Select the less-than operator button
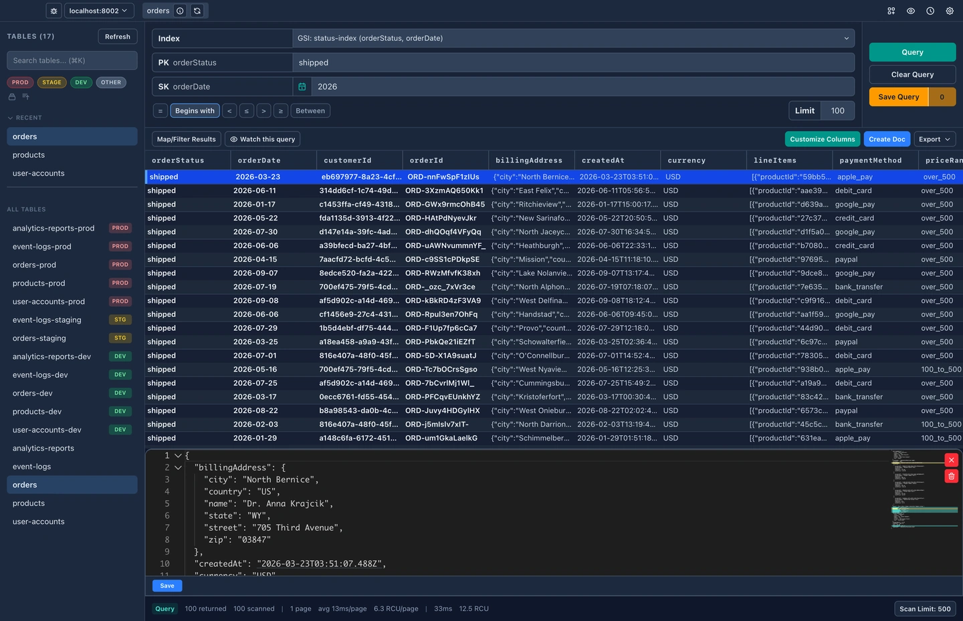This screenshot has width=963, height=621. point(229,111)
